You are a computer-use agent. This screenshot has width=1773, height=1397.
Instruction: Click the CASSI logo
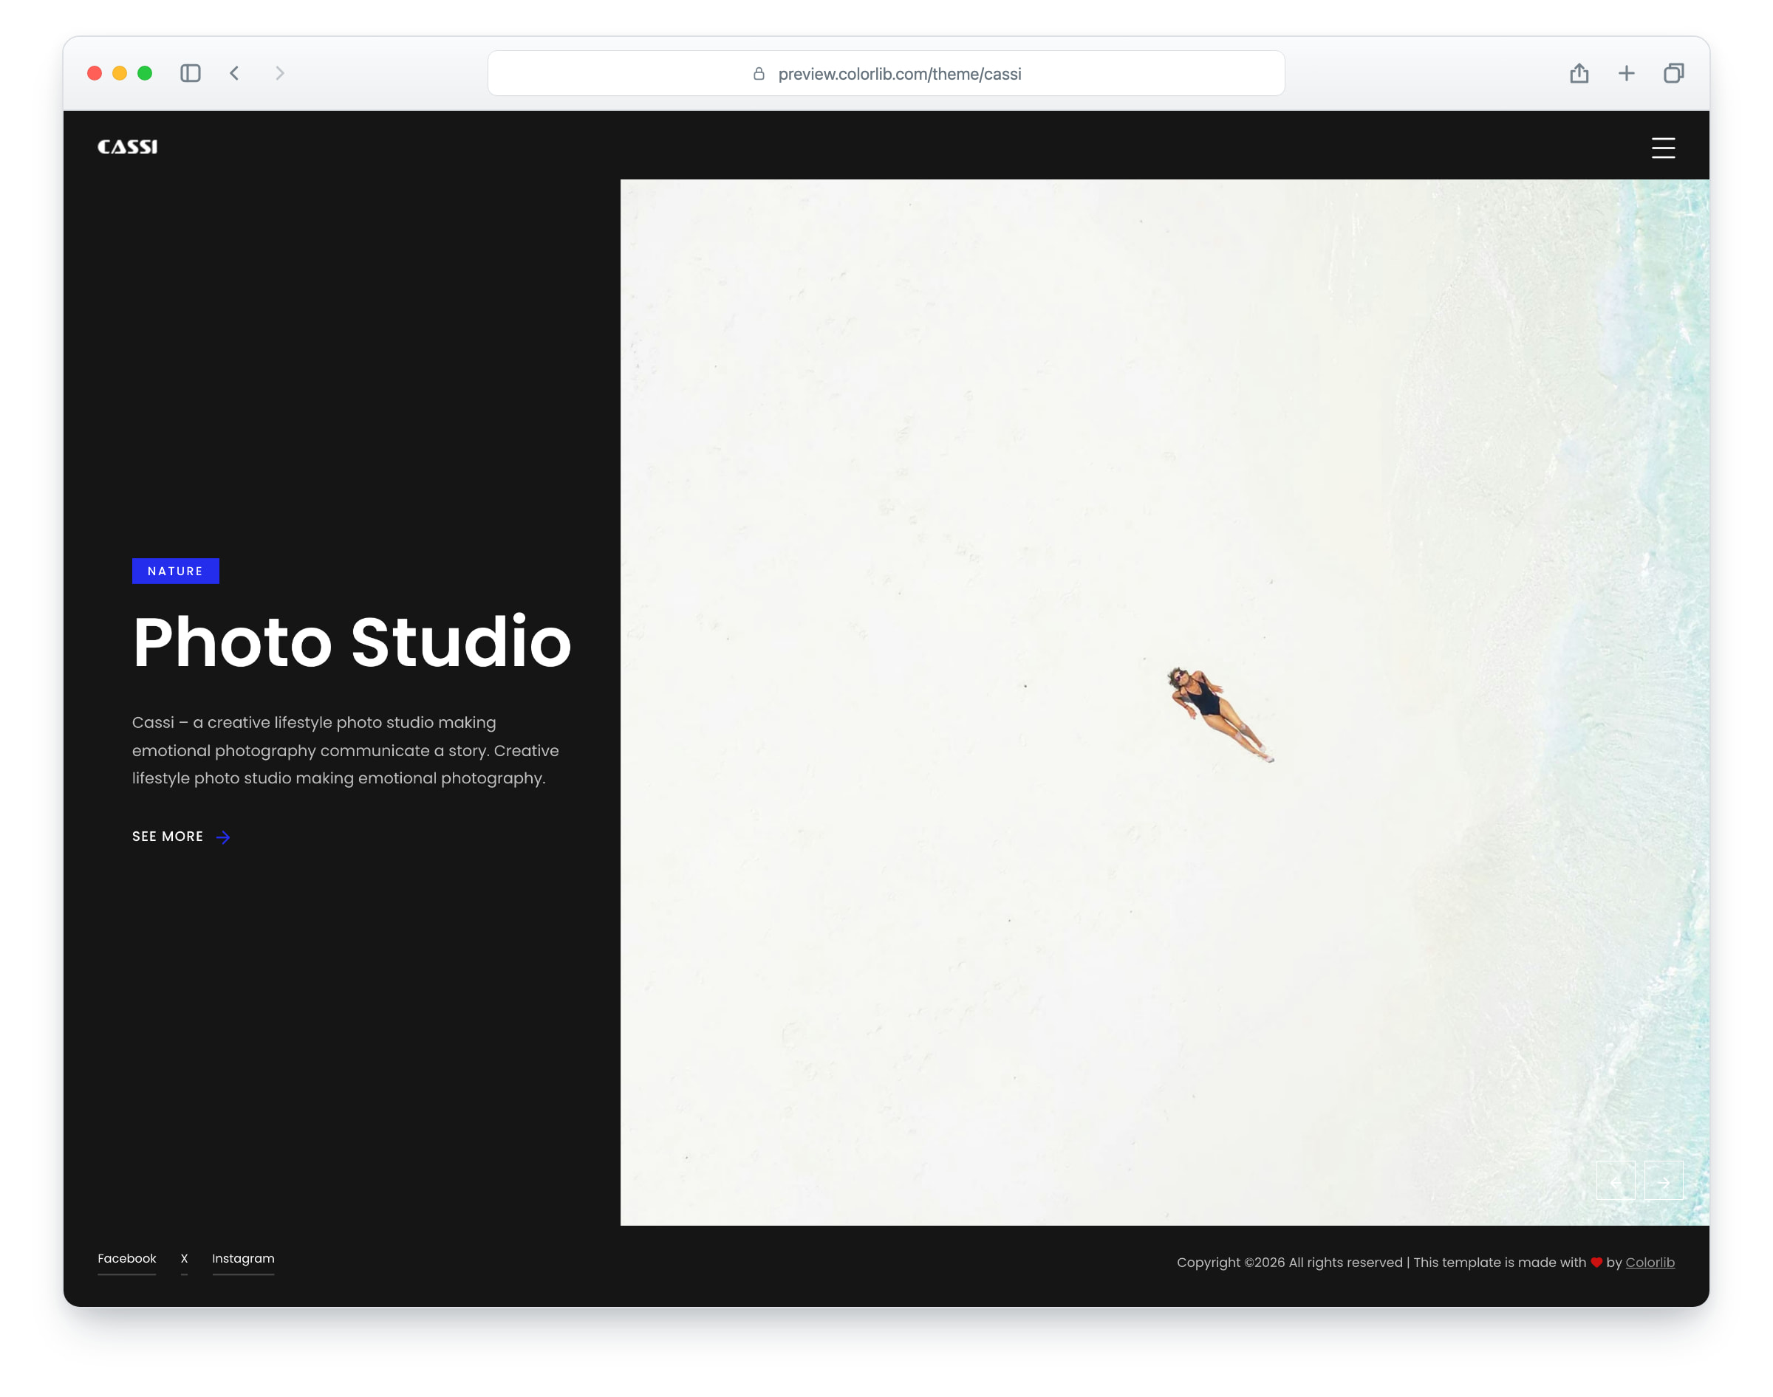[x=128, y=147]
